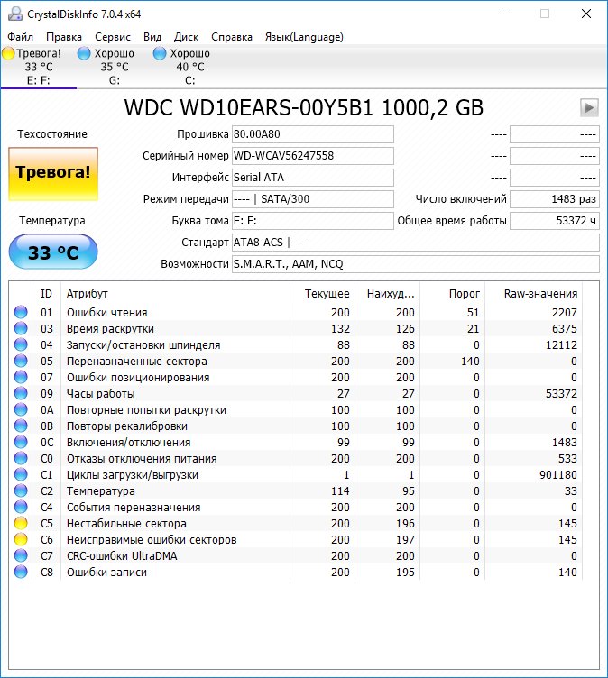Minimize the CrystalDiskInfo window

504,14
